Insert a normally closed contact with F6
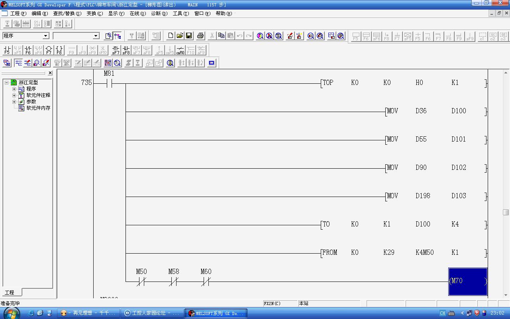This screenshot has height=319, width=510. pos(28,50)
